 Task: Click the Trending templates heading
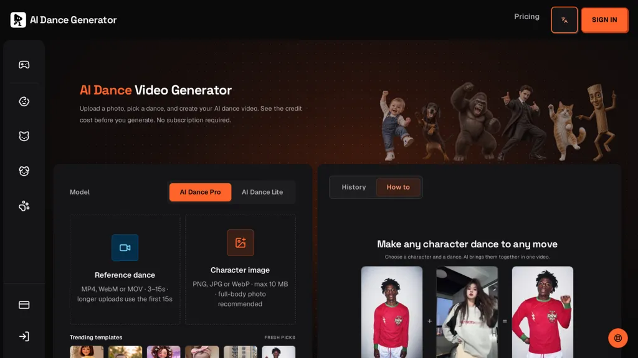click(96, 337)
